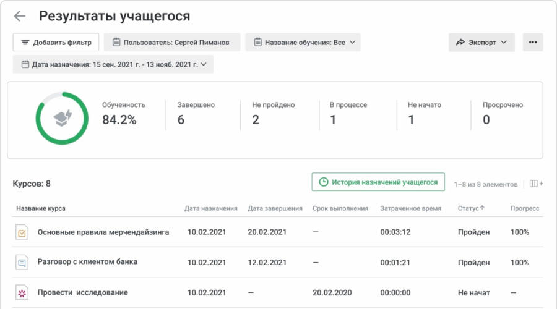The width and height of the screenshot is (557, 309).
Task: Sort by Прогресс column header
Action: [x=525, y=208]
